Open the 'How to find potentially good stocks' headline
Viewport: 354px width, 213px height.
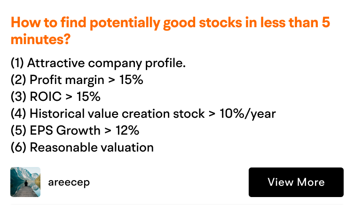(x=171, y=31)
